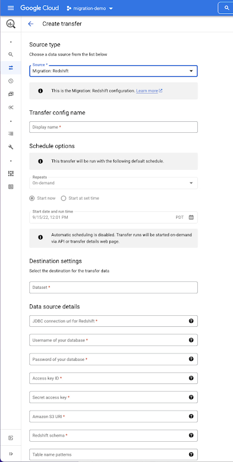Click the search button in header
The width and height of the screenshot is (233, 462).
(227, 8)
